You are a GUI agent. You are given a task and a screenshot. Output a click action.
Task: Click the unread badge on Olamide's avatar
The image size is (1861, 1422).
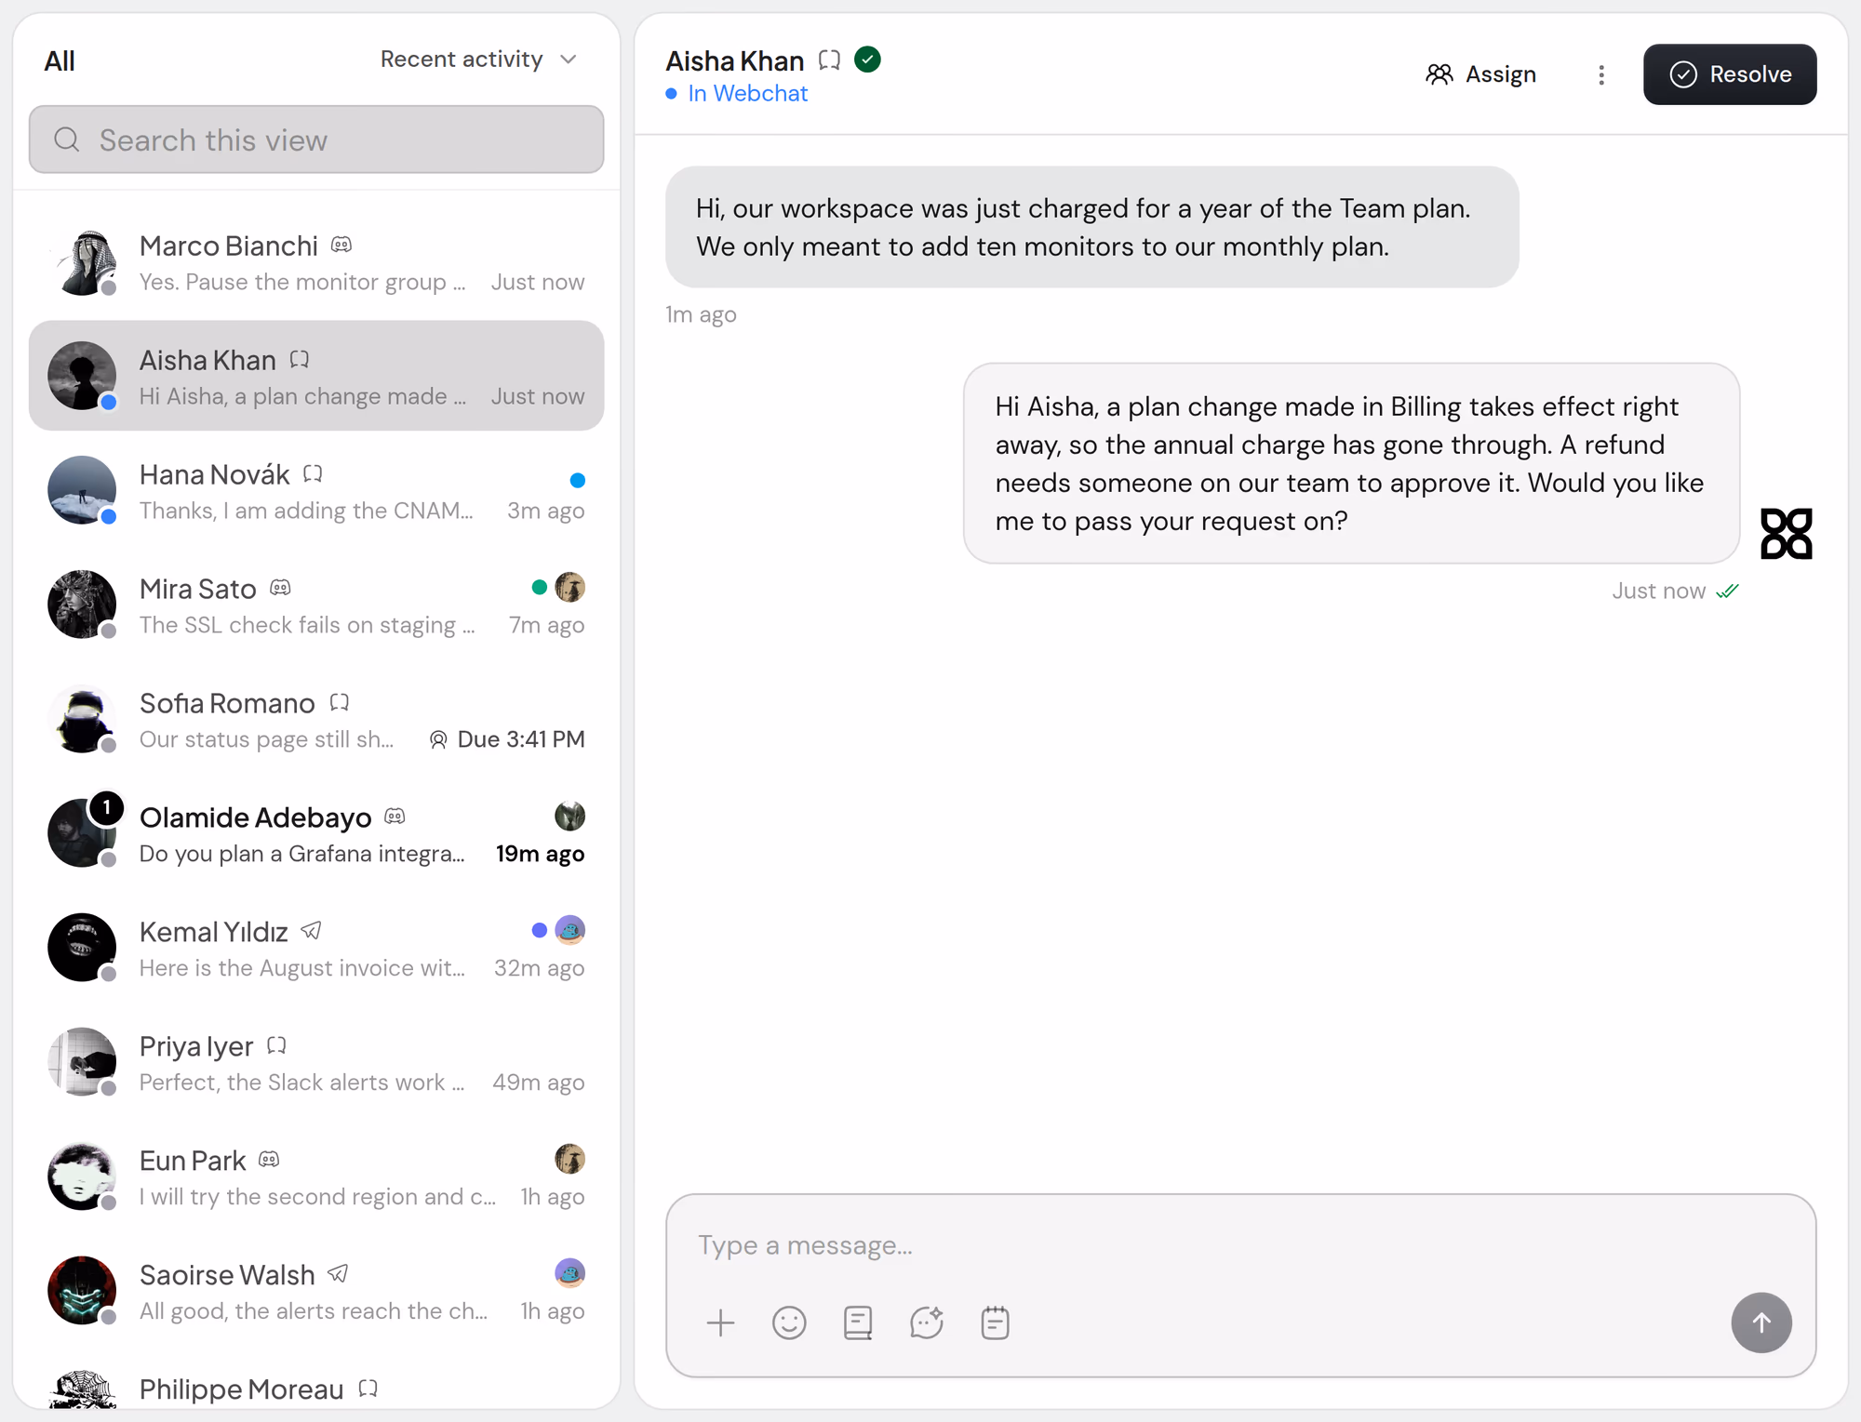tap(107, 807)
